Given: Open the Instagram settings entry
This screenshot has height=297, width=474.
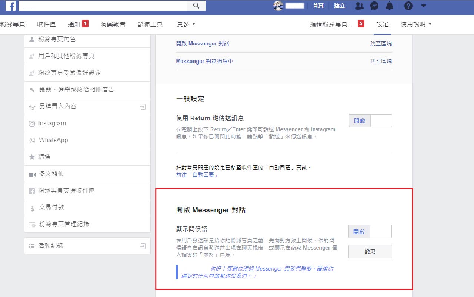Looking at the screenshot, I should click(87, 123).
